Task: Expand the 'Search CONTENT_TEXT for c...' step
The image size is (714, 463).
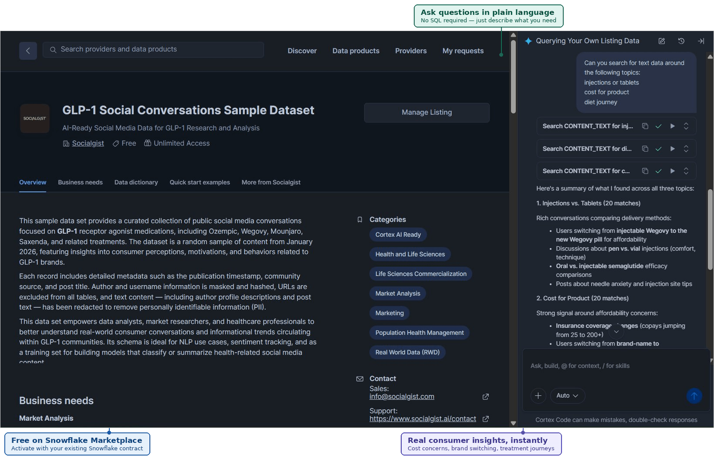Action: 686,171
